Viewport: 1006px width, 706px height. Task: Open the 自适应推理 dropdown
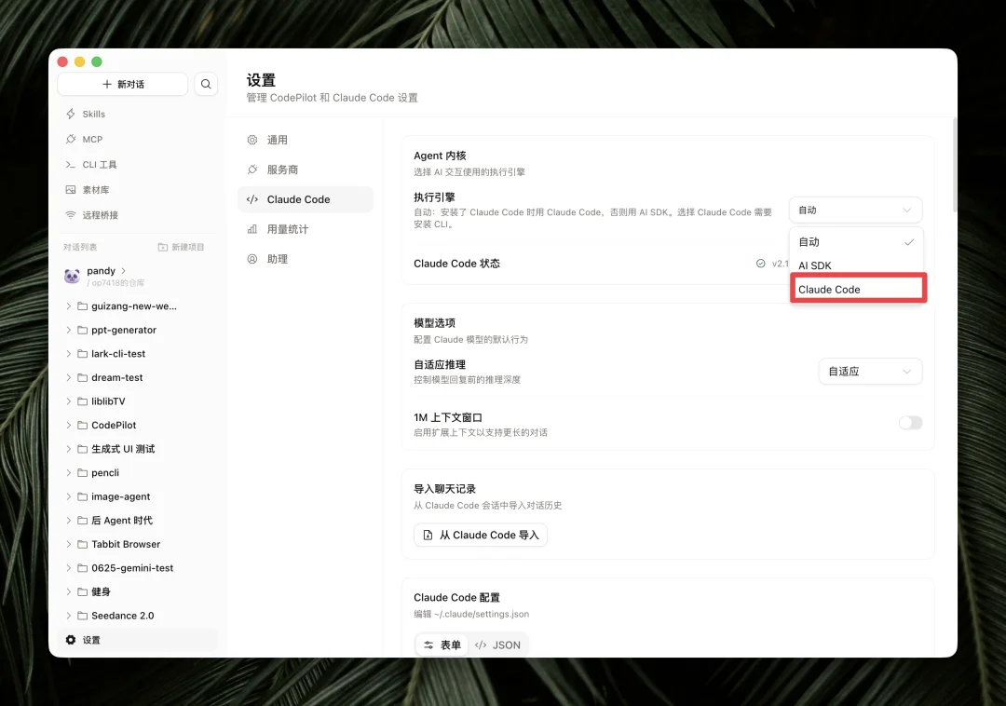pyautogui.click(x=869, y=371)
